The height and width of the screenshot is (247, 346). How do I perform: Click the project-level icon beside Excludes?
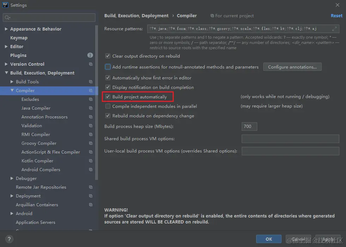[91, 99]
